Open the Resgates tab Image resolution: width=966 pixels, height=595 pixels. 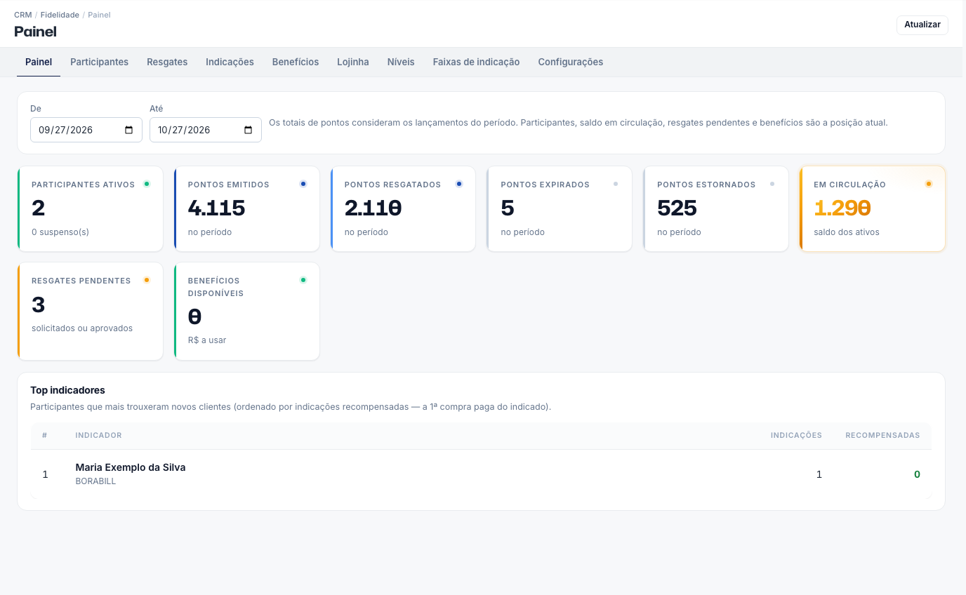pos(167,62)
